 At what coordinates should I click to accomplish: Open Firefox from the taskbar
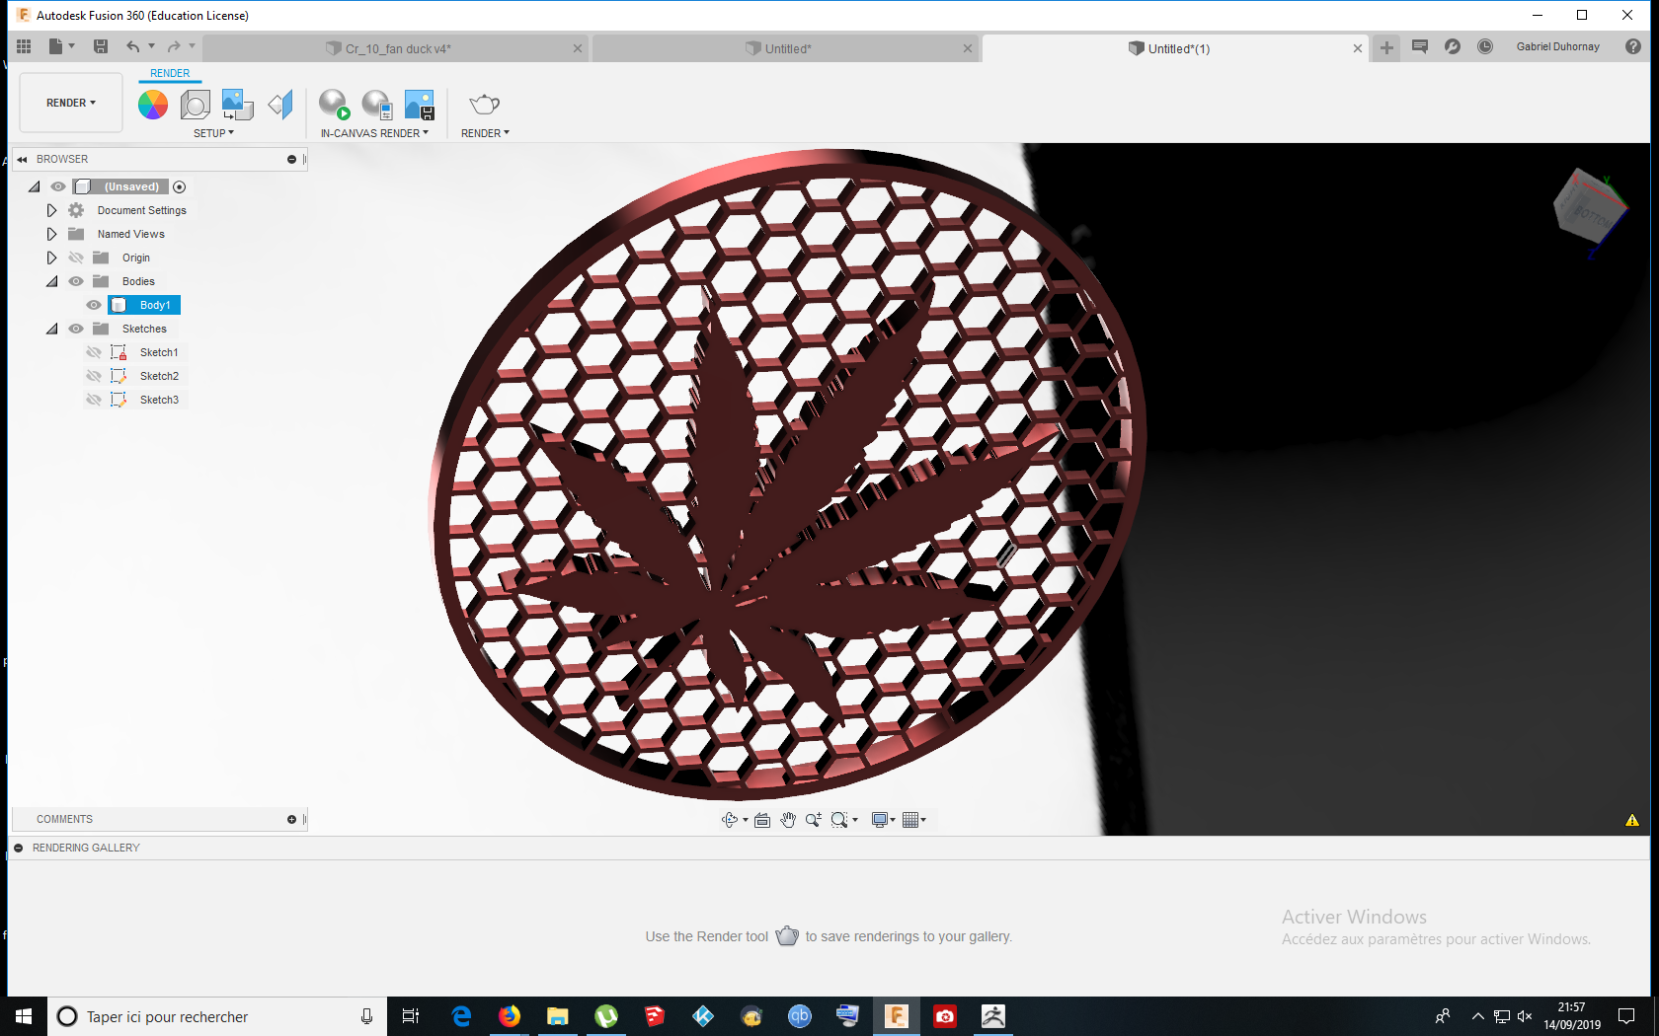[x=509, y=1016]
